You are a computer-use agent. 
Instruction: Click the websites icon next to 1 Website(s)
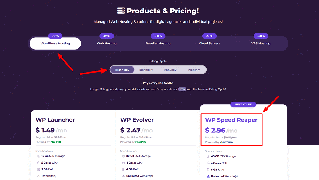pyautogui.click(x=39, y=176)
